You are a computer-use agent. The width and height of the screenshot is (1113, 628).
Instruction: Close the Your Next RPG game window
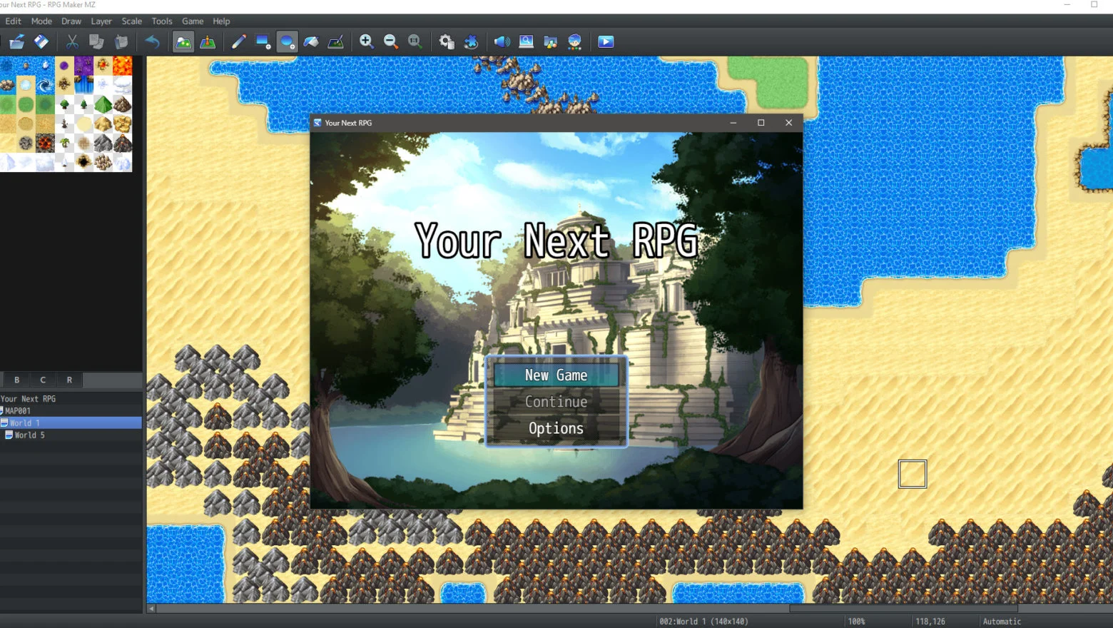(x=788, y=123)
